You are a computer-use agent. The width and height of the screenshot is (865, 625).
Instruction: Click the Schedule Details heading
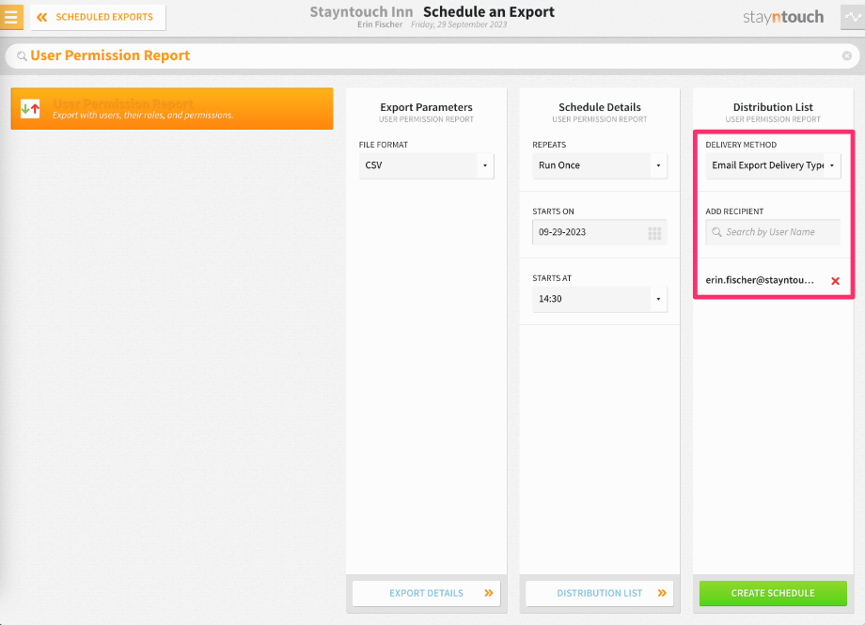click(x=600, y=107)
